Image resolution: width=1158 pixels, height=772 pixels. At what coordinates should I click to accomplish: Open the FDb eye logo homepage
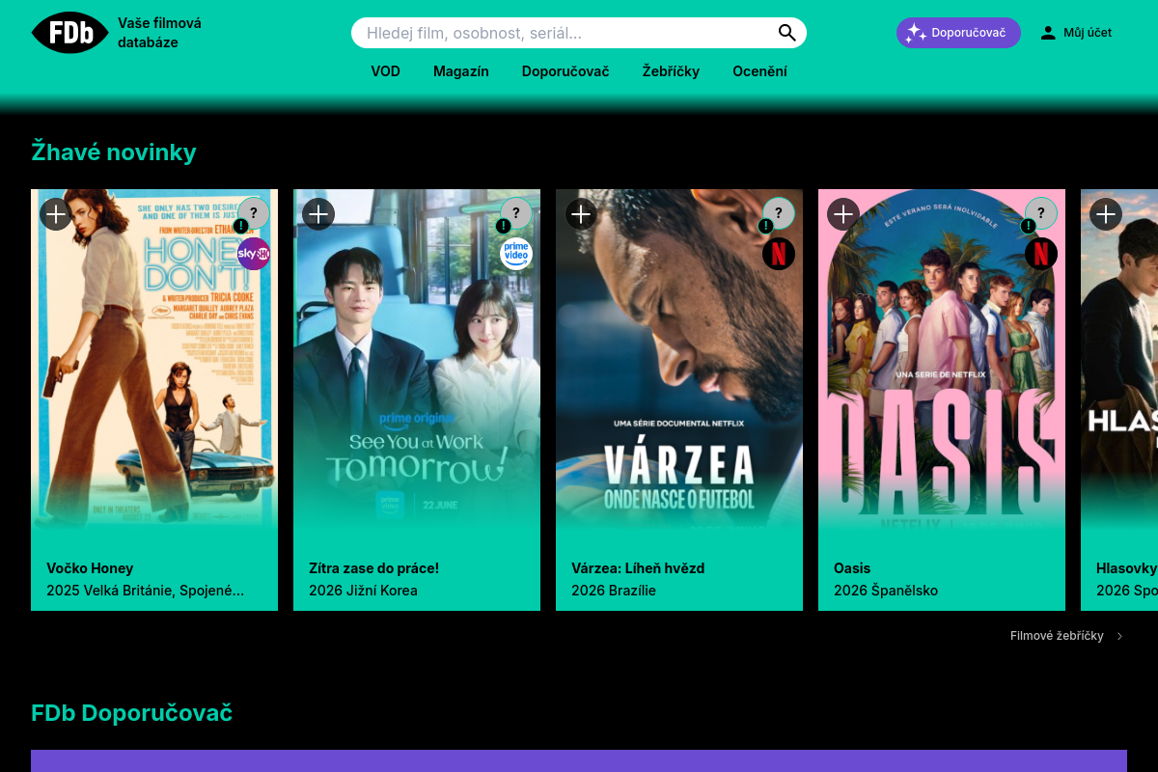pyautogui.click(x=70, y=33)
